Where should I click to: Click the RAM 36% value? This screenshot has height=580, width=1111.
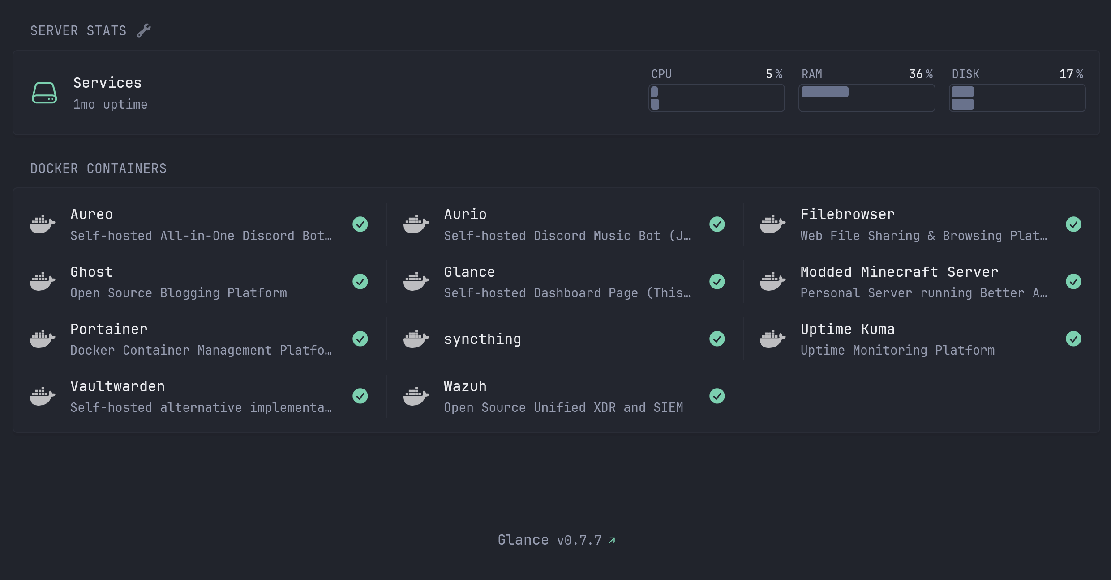921,74
